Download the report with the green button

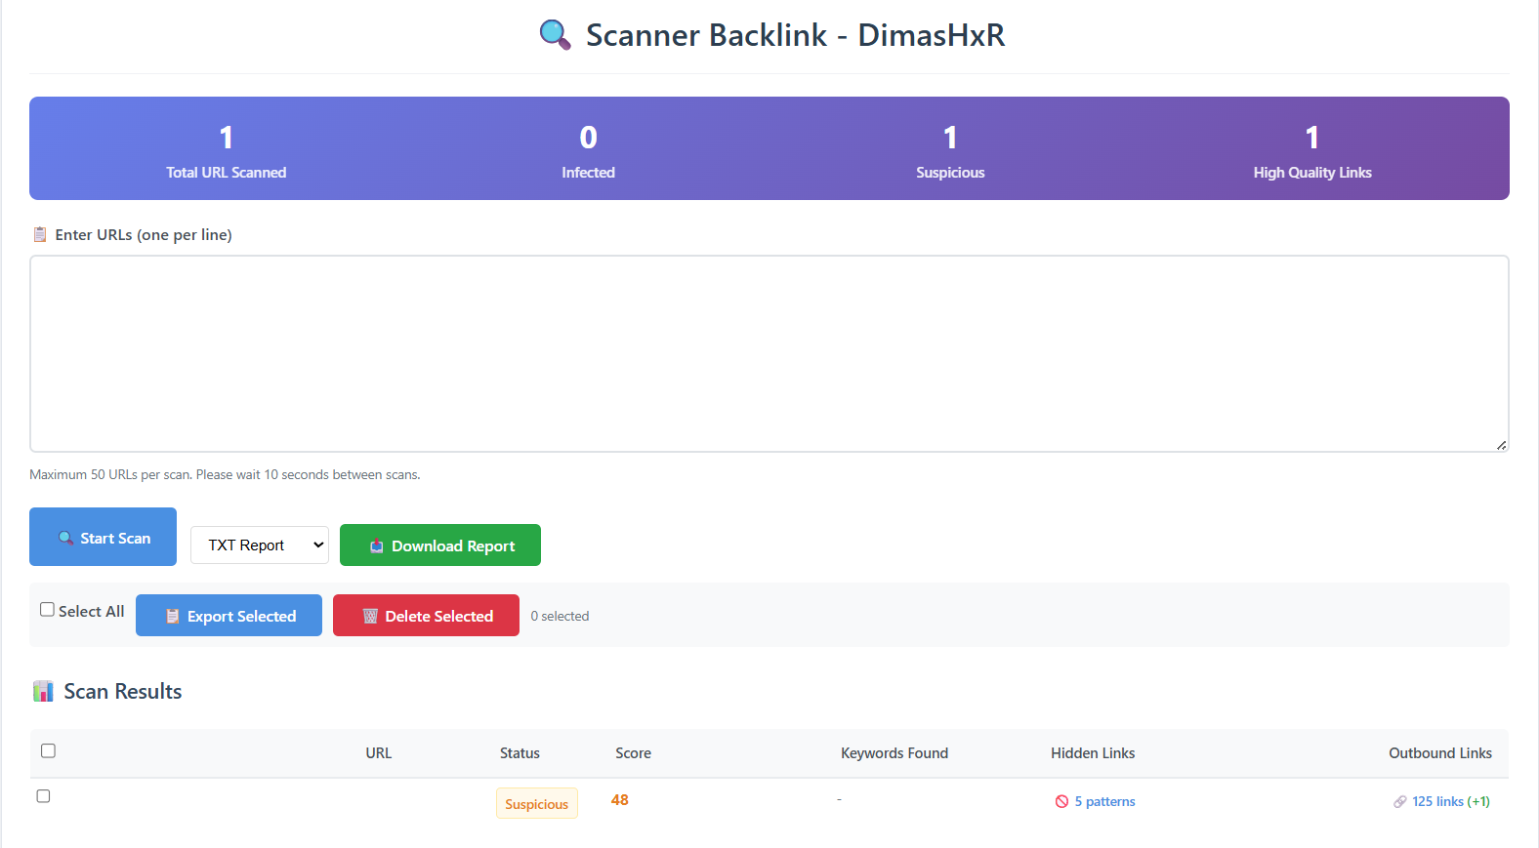(440, 545)
